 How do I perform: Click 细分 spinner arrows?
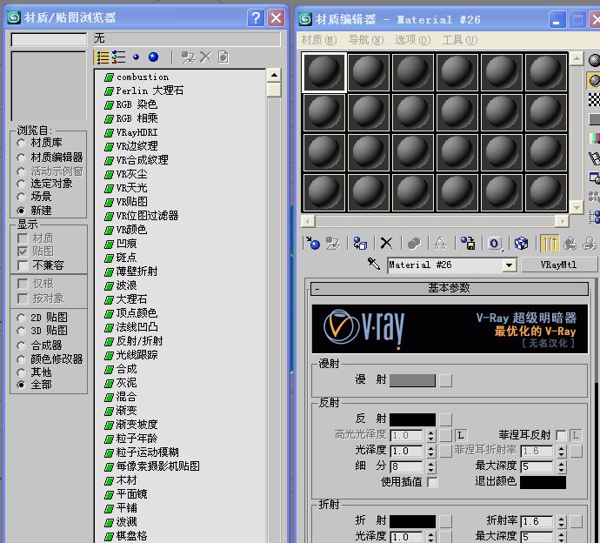pos(431,466)
